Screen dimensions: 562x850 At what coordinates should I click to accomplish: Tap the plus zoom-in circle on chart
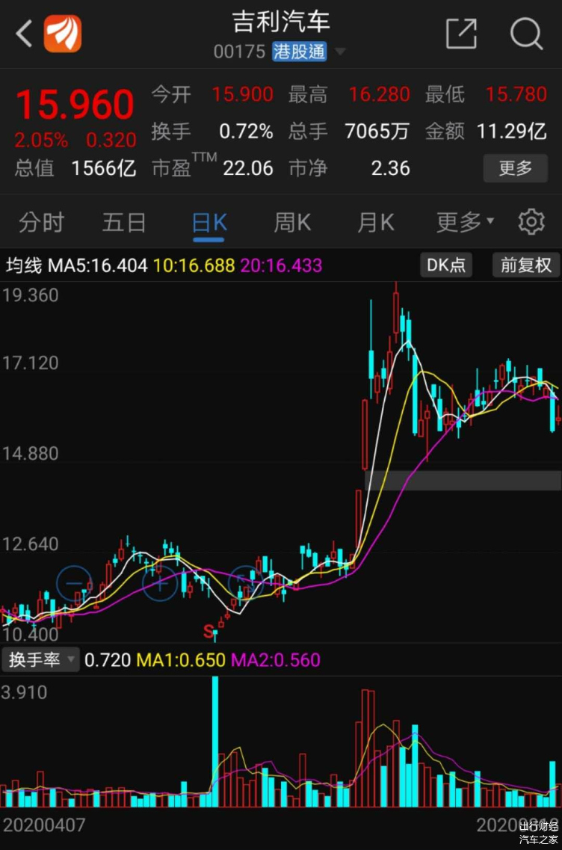point(159,583)
